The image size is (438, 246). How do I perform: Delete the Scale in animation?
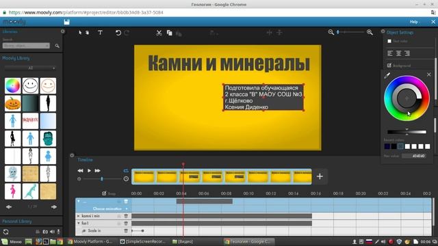126,231
